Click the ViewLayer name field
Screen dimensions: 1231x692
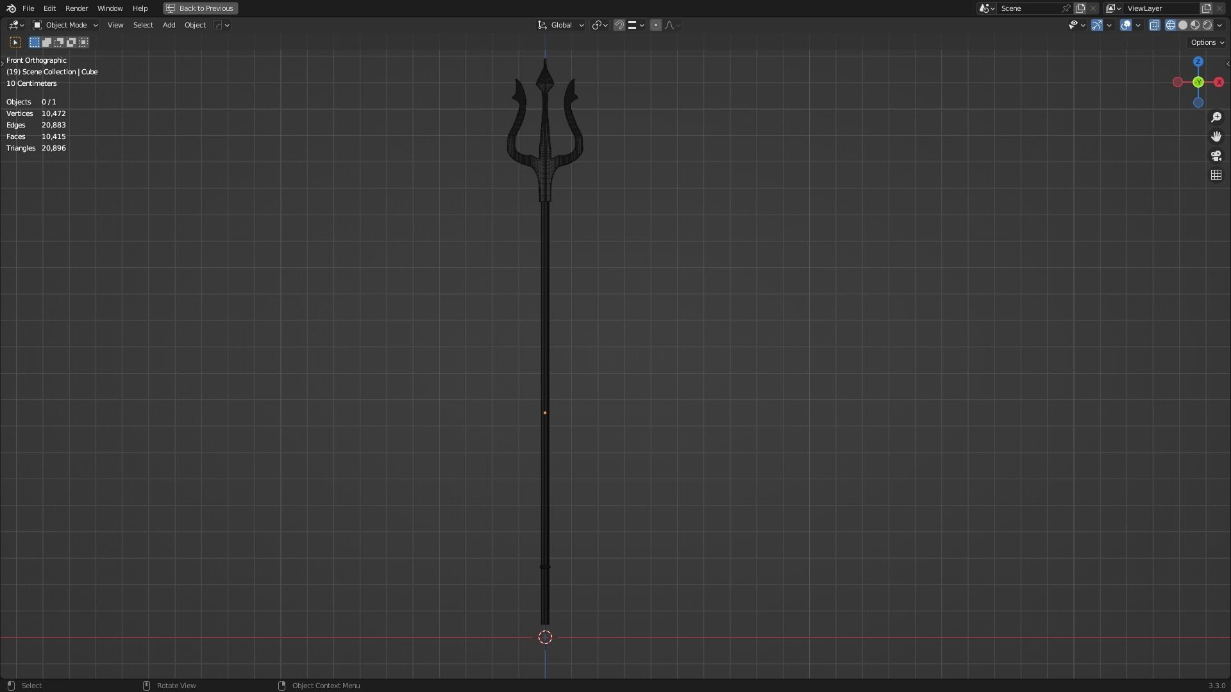tap(1162, 8)
